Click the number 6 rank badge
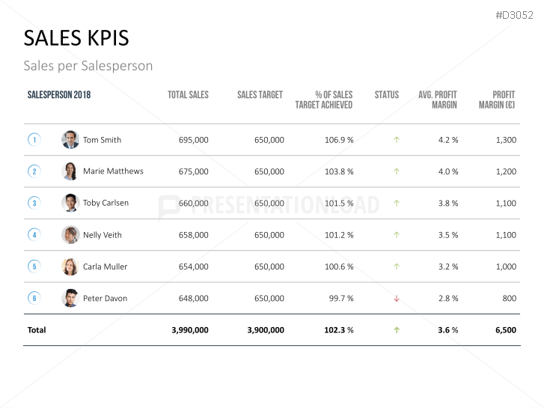Image resolution: width=544 pixels, height=408 pixels. coord(34,298)
